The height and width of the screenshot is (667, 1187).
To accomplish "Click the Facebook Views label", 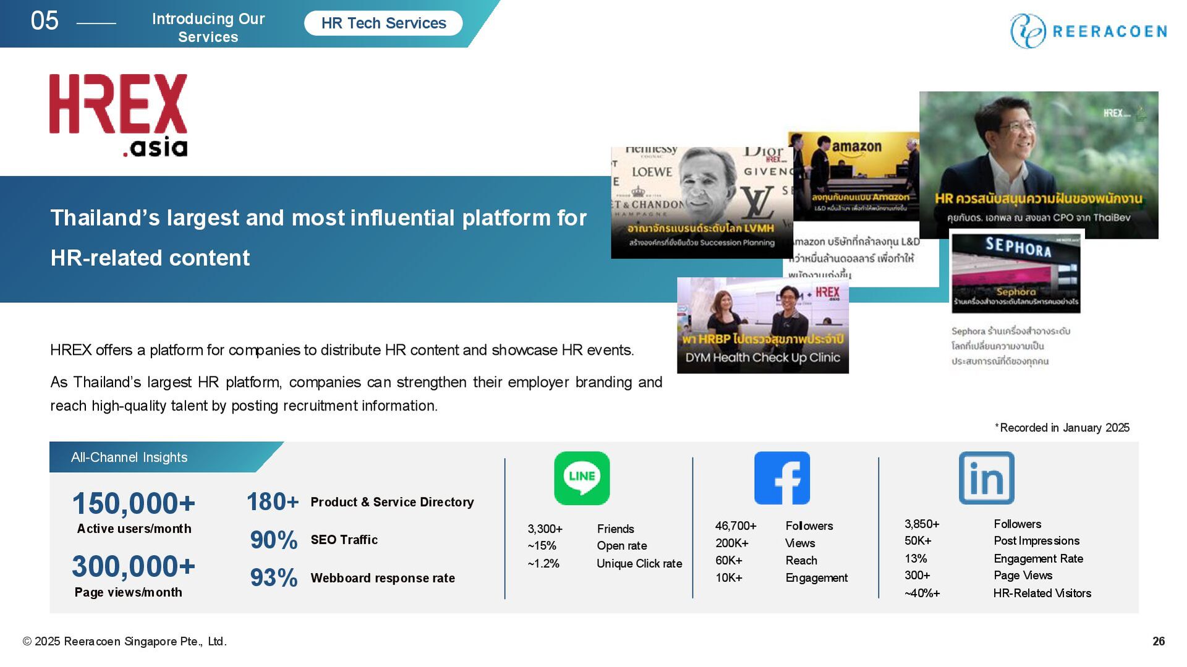I will [x=800, y=543].
